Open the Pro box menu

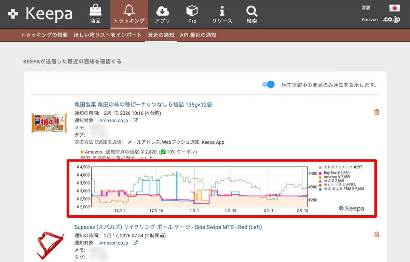(192, 14)
